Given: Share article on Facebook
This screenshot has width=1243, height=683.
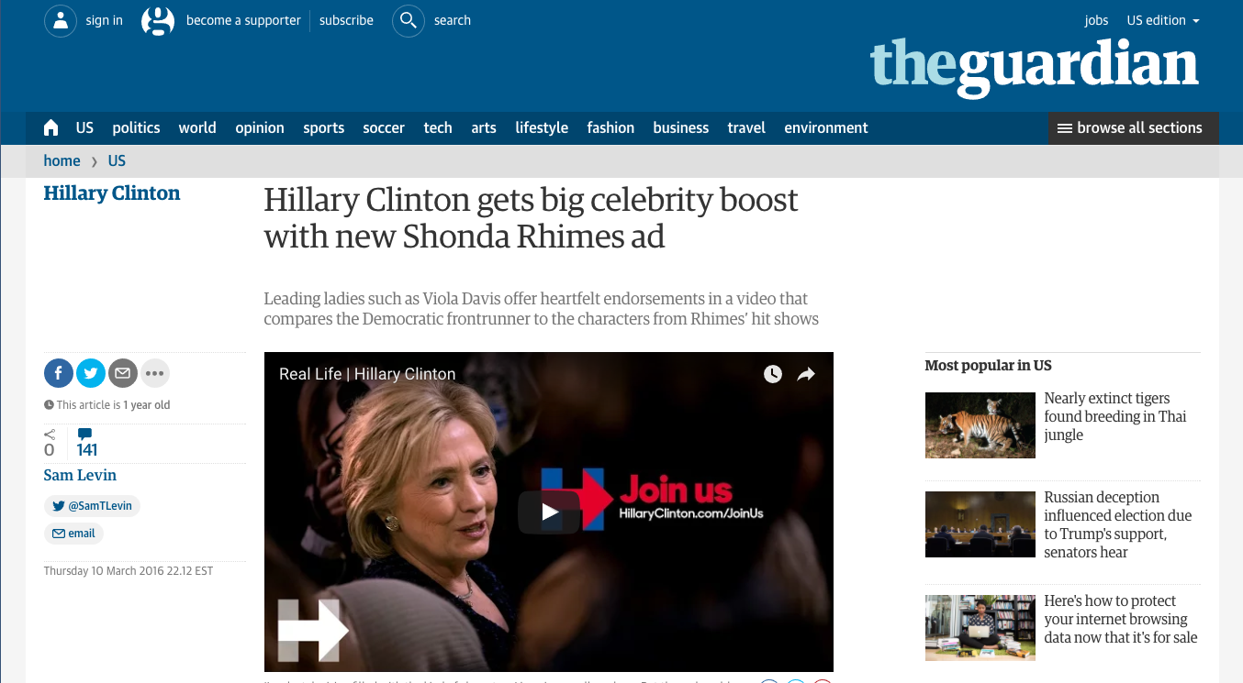Looking at the screenshot, I should coord(59,373).
